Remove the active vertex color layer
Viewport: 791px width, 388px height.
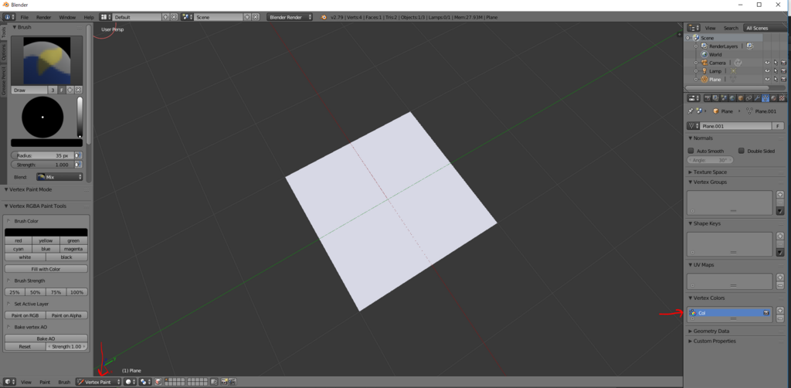780,318
